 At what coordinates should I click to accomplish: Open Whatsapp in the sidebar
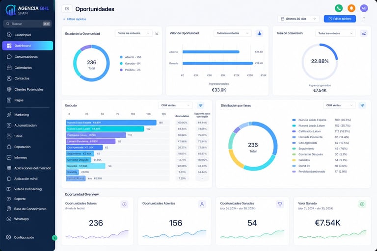27,219
